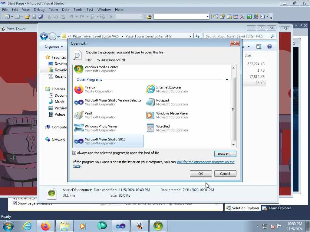Click the muted volume tray icon
The width and height of the screenshot is (310, 232).
(x=272, y=226)
